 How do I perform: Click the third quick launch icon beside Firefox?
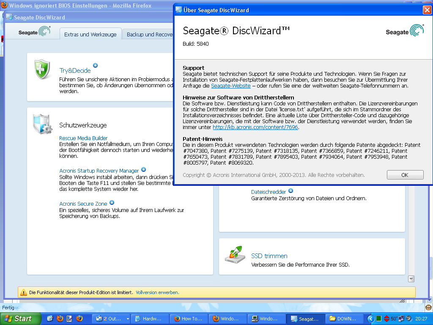(x=69, y=319)
